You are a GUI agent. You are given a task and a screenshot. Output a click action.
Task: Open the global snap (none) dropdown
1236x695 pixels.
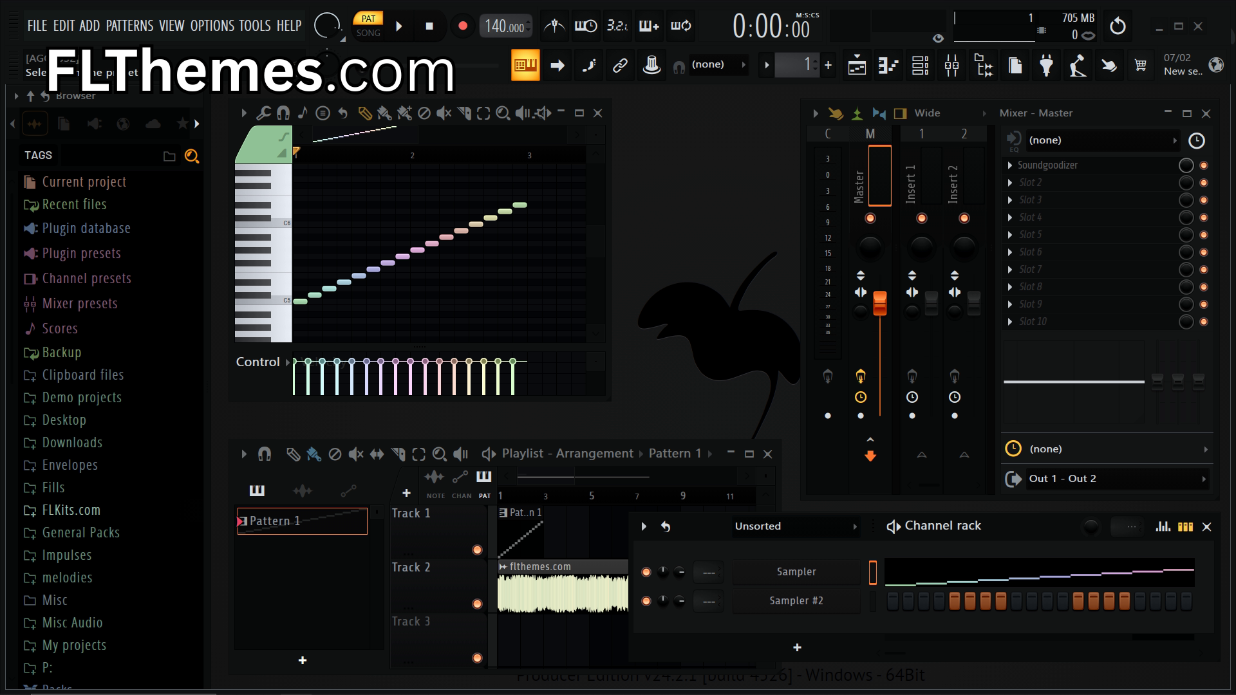coord(719,65)
